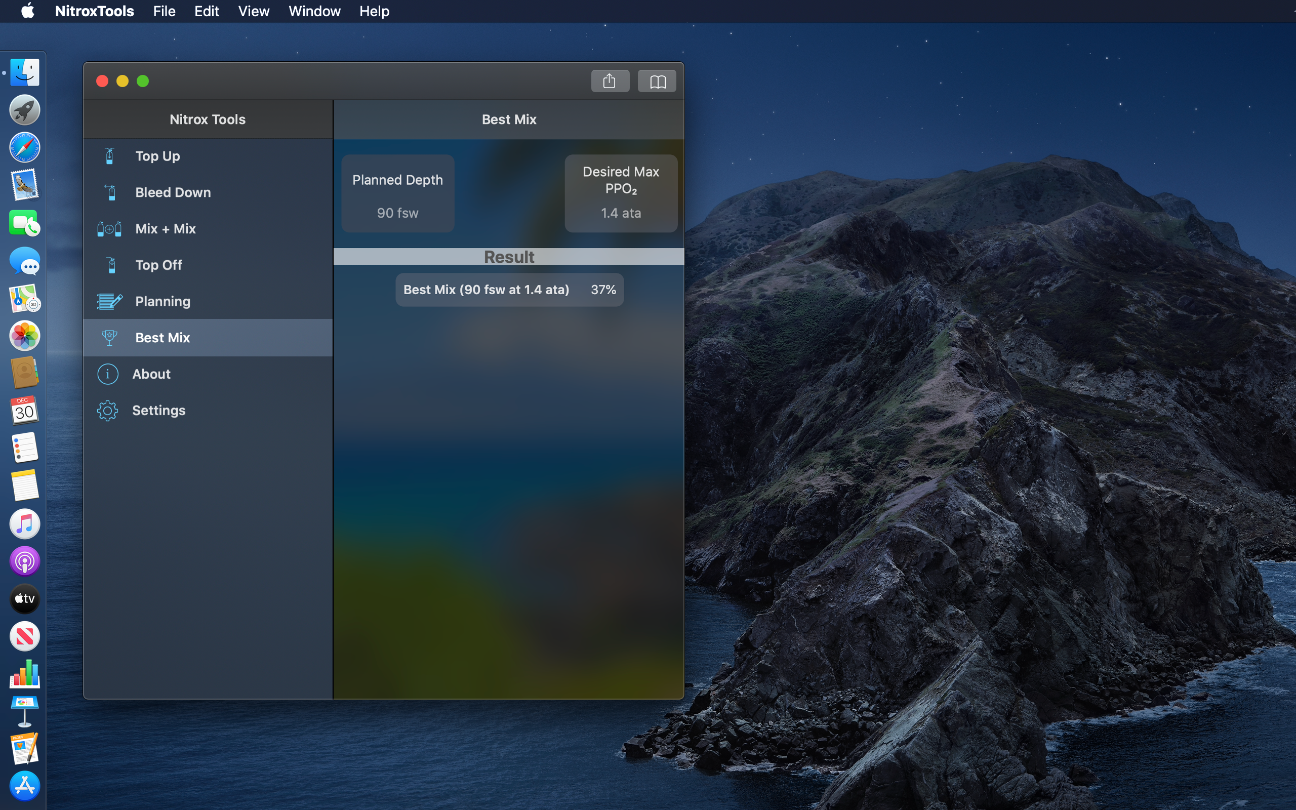This screenshot has width=1296, height=810.
Task: Click the Best Mix 37% result row
Action: point(510,290)
